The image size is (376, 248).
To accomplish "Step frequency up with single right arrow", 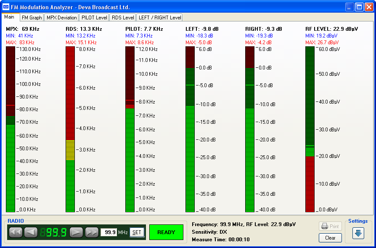I will click(x=76, y=232).
